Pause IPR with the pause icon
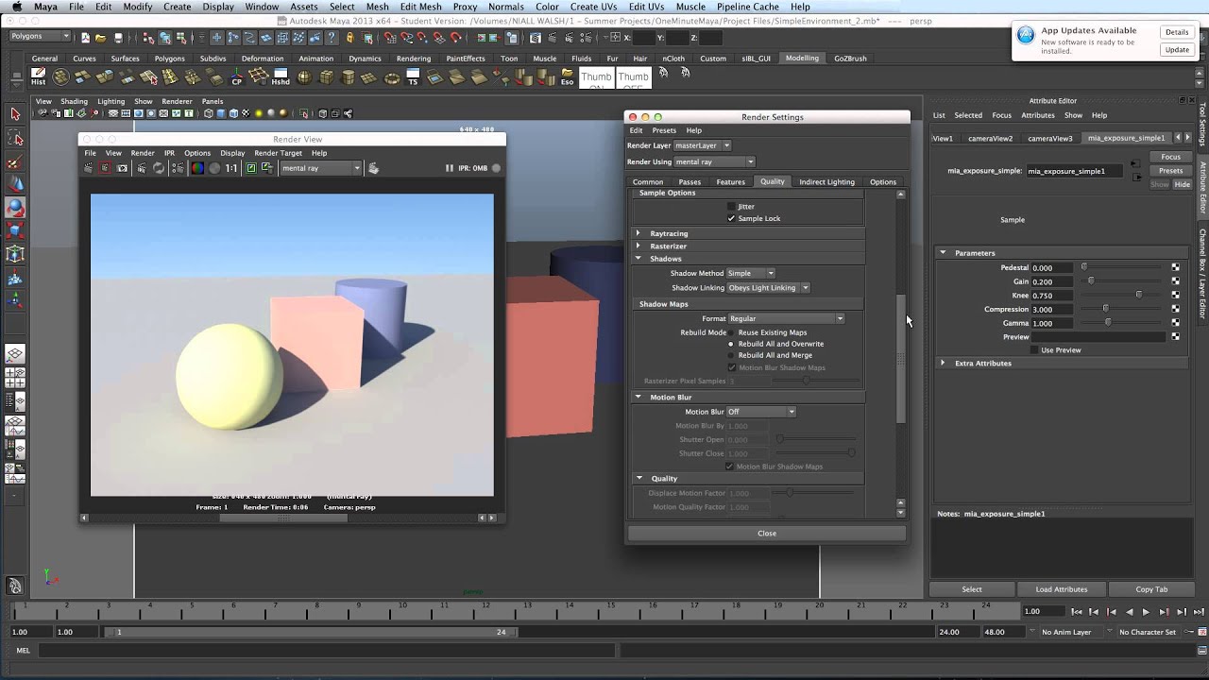1209x680 pixels. 449,168
